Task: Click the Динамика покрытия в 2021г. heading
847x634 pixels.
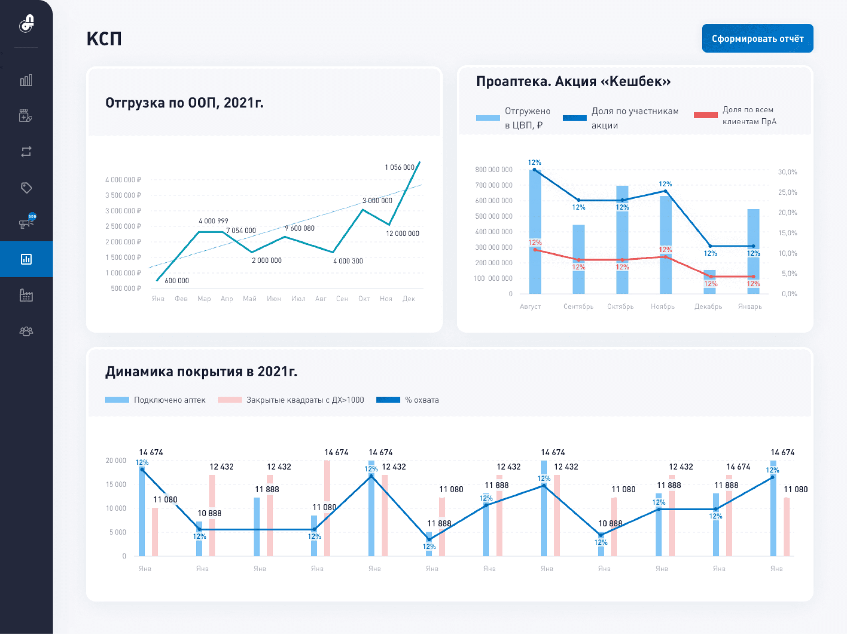Action: (x=201, y=372)
